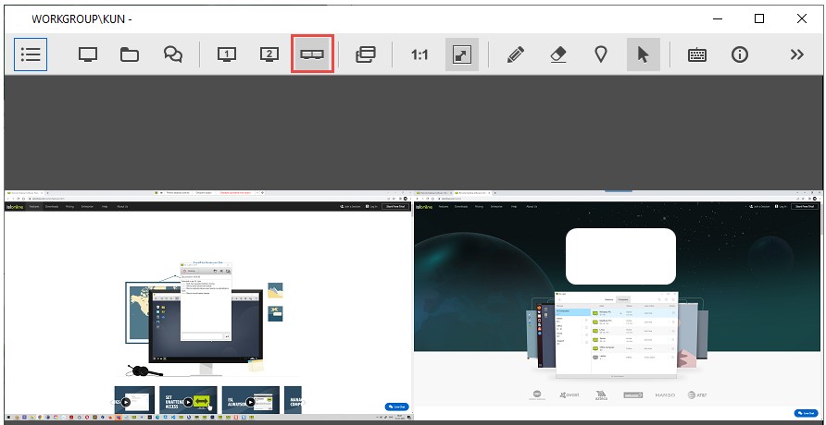The width and height of the screenshot is (826, 425).
Task: Open Live Chat on right remote screen
Action: click(806, 413)
